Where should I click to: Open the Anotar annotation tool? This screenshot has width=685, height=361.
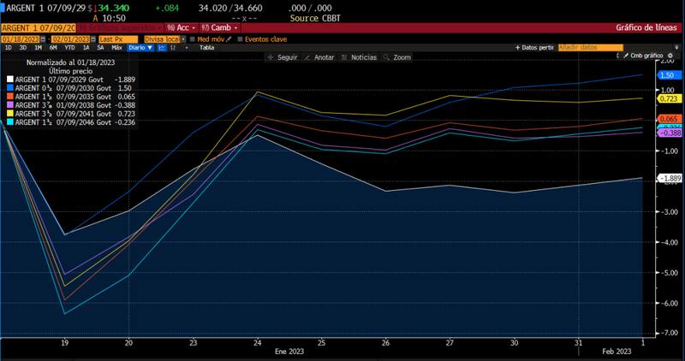click(x=320, y=57)
